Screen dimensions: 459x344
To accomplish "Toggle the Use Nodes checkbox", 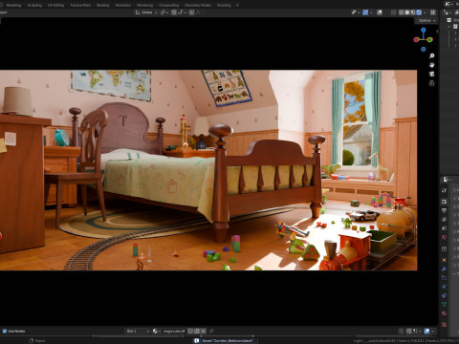I will (5, 332).
